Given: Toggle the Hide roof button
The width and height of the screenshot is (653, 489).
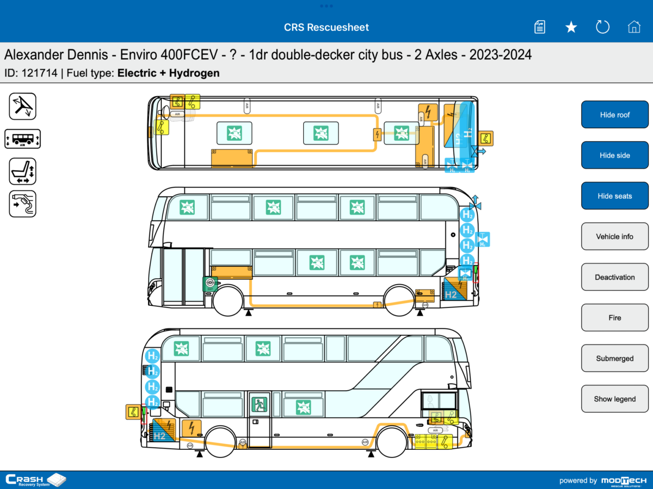Looking at the screenshot, I should tap(615, 115).
